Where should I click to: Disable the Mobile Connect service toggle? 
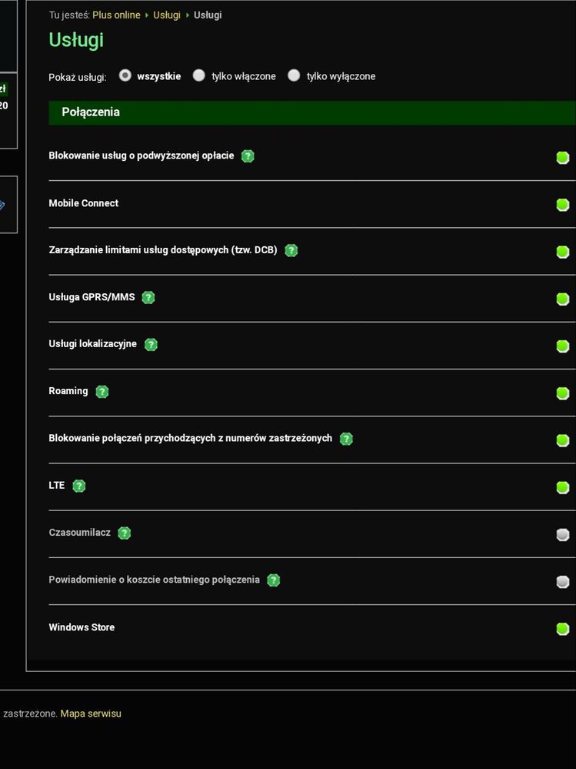[x=562, y=205]
